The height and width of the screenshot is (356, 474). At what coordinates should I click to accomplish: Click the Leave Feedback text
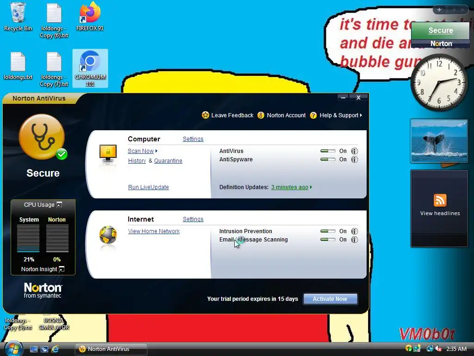(x=232, y=115)
